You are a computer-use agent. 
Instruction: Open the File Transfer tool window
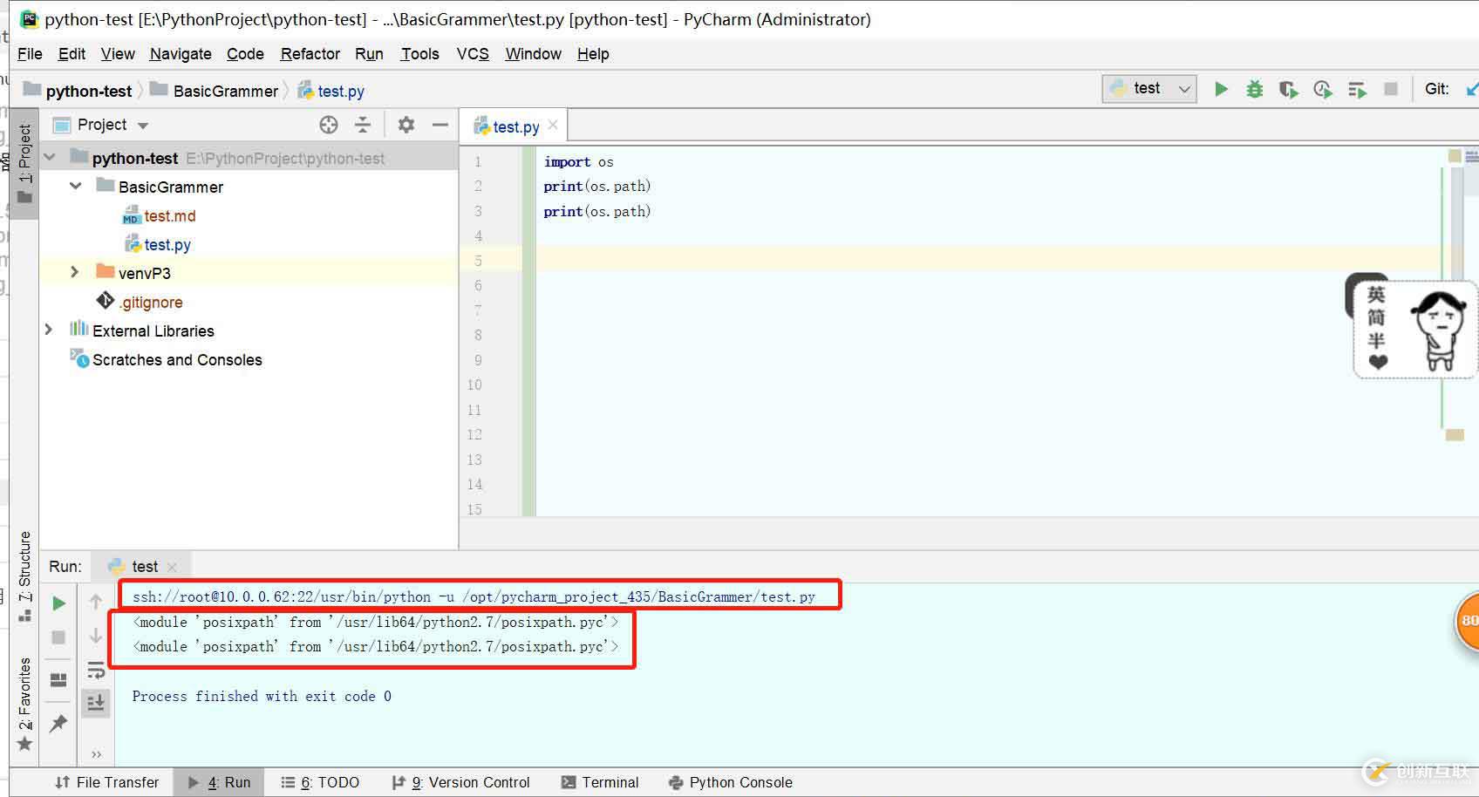click(106, 782)
